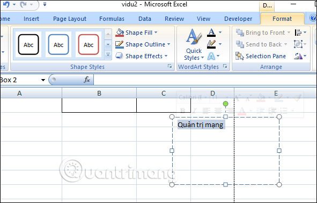Open Customize Quick Access Toolbar menu
Viewport: 317px width, 203px height.
tap(45, 4)
